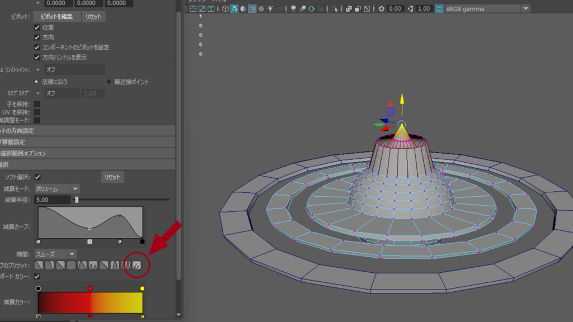
Task: Open the 減衰モード ボリューム dropdown
Action: click(x=57, y=189)
